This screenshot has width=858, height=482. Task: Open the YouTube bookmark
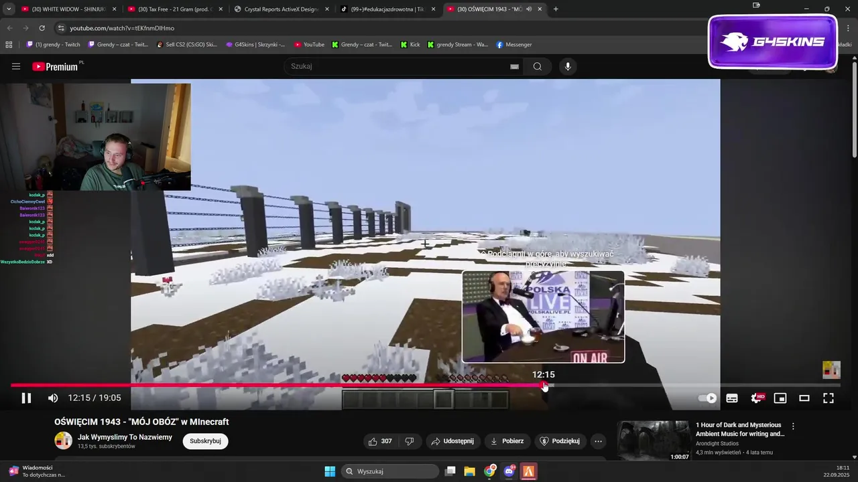(309, 45)
